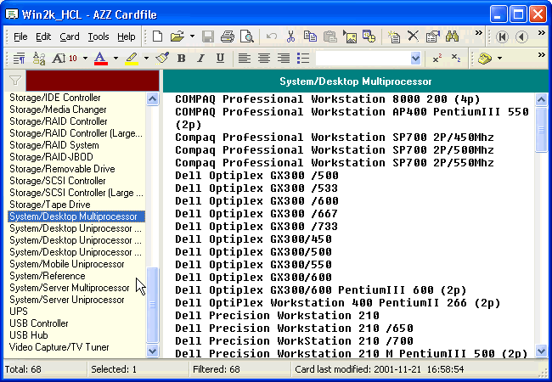Click the paragraph formatting icon
This screenshot has height=382, width=552.
click(x=19, y=59)
